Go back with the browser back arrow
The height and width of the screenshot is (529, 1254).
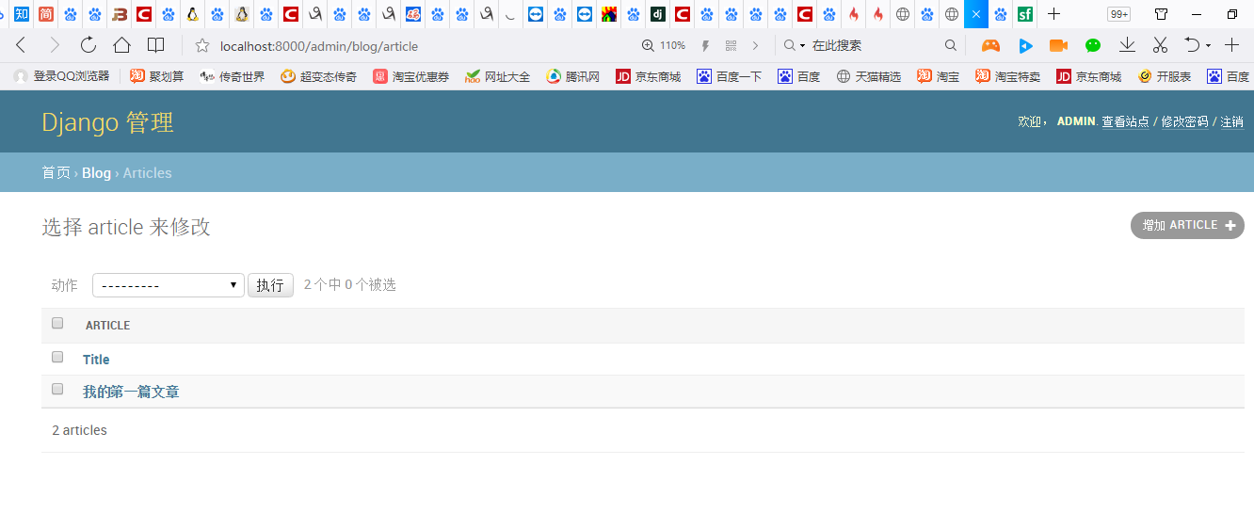(21, 45)
